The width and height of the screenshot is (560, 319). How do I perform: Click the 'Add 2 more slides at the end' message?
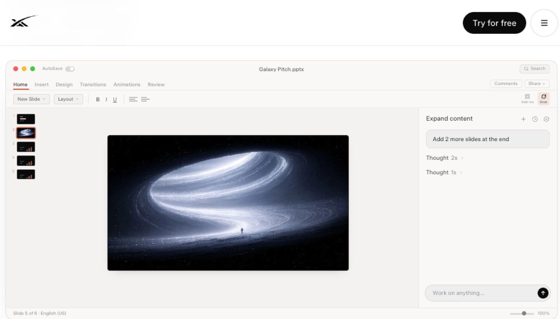[x=488, y=139]
